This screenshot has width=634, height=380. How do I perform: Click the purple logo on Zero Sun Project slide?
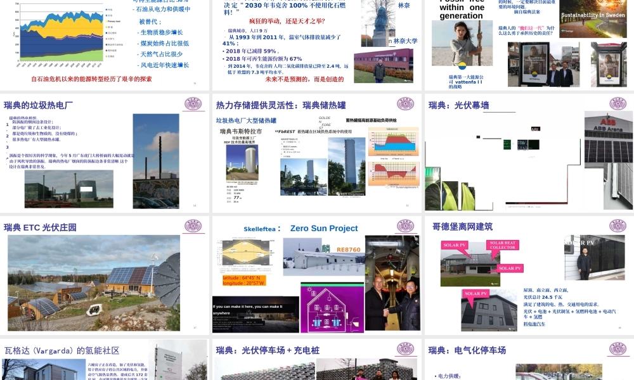[x=406, y=226]
